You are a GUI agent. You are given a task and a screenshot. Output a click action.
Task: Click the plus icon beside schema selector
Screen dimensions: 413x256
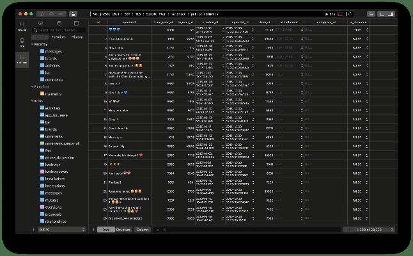34,229
